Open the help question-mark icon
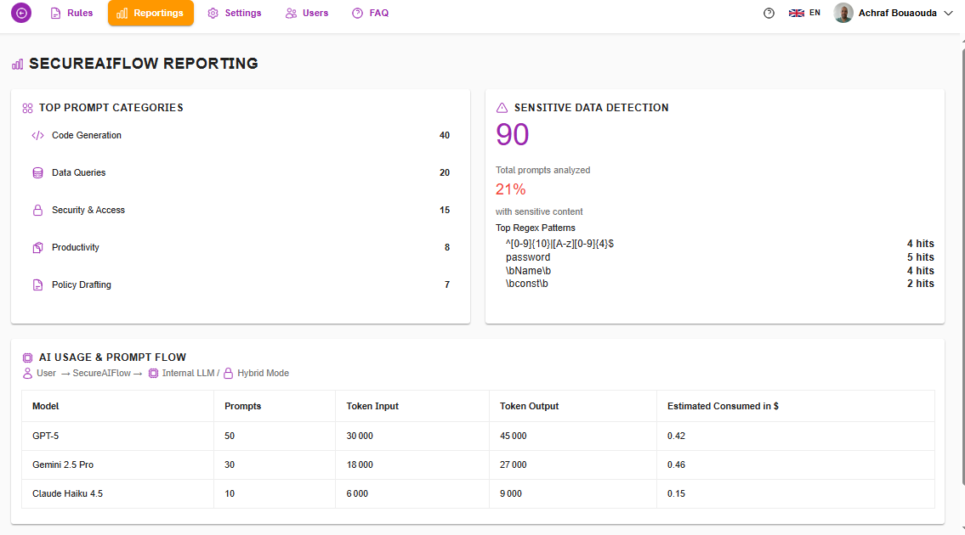This screenshot has height=535, width=965. coord(769,13)
